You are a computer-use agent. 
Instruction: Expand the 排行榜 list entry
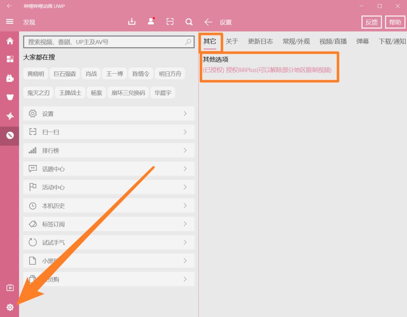click(x=109, y=150)
